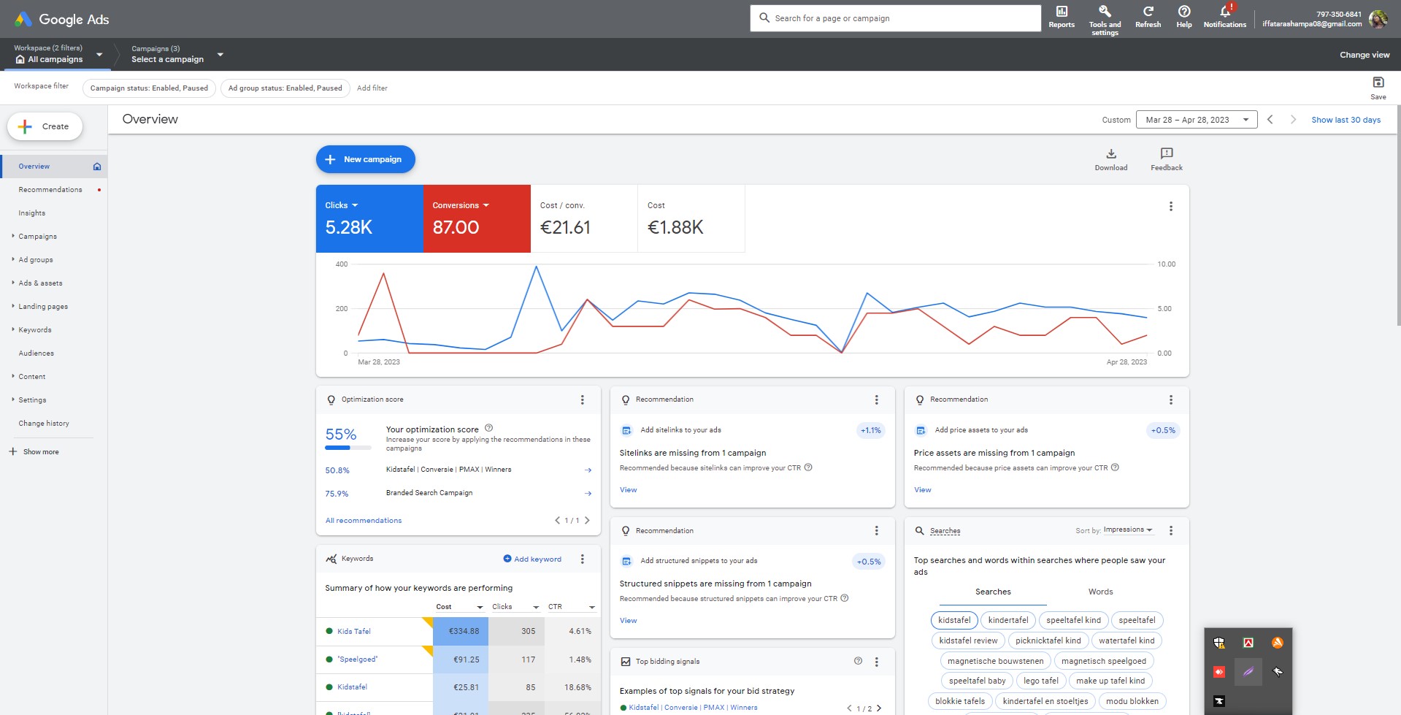Refresh the campaign data
This screenshot has height=715, width=1401.
coord(1147,18)
